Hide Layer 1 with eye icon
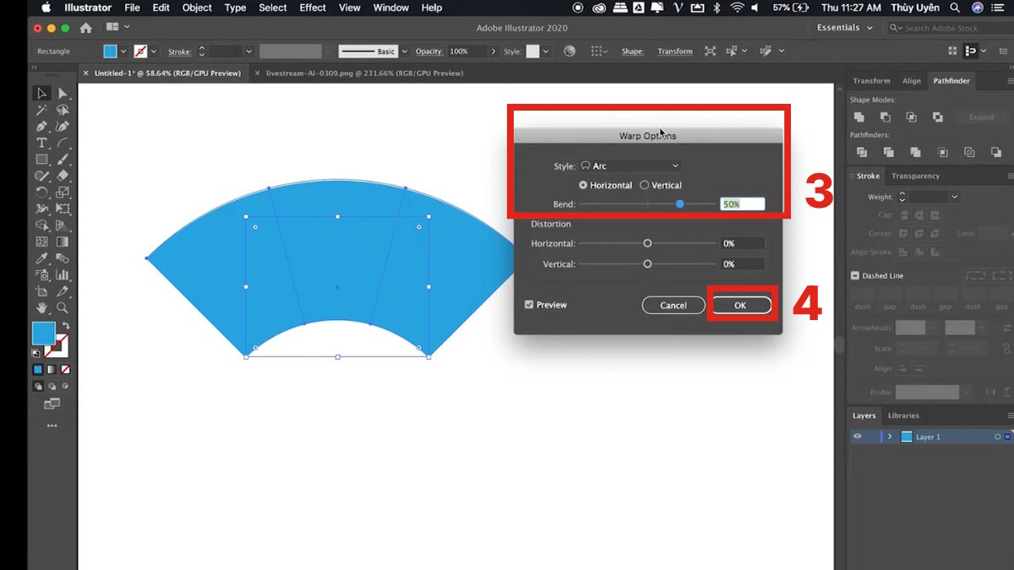This screenshot has width=1014, height=570. 858,437
